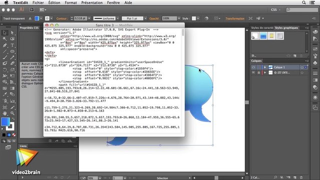Select the Magic Wand tool

click(x=5, y=39)
